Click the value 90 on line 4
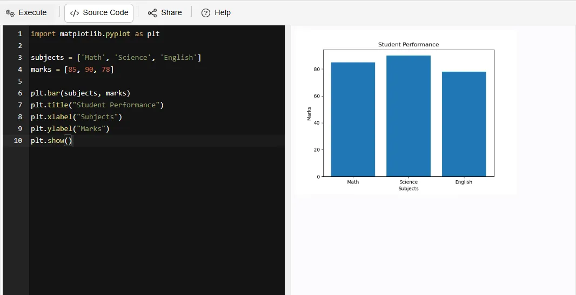The width and height of the screenshot is (576, 295). (x=89, y=69)
